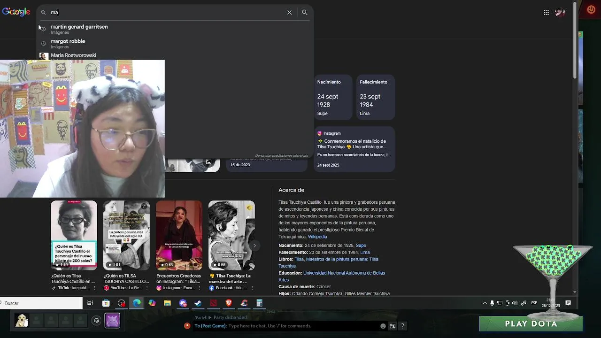Open the Nacimiento 24 sept 1928 card
Viewport: 601px width, 338px height.
333,97
